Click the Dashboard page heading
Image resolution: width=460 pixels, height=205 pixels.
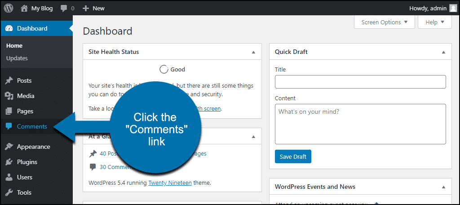[108, 31]
